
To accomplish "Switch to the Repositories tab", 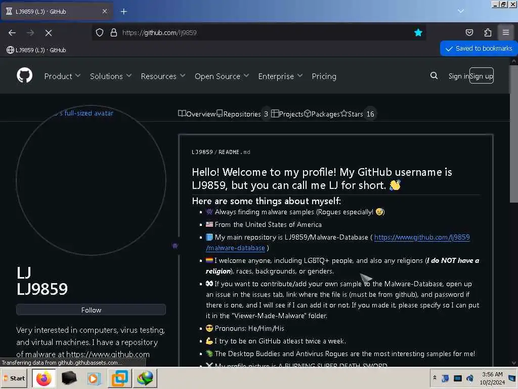I will point(243,114).
